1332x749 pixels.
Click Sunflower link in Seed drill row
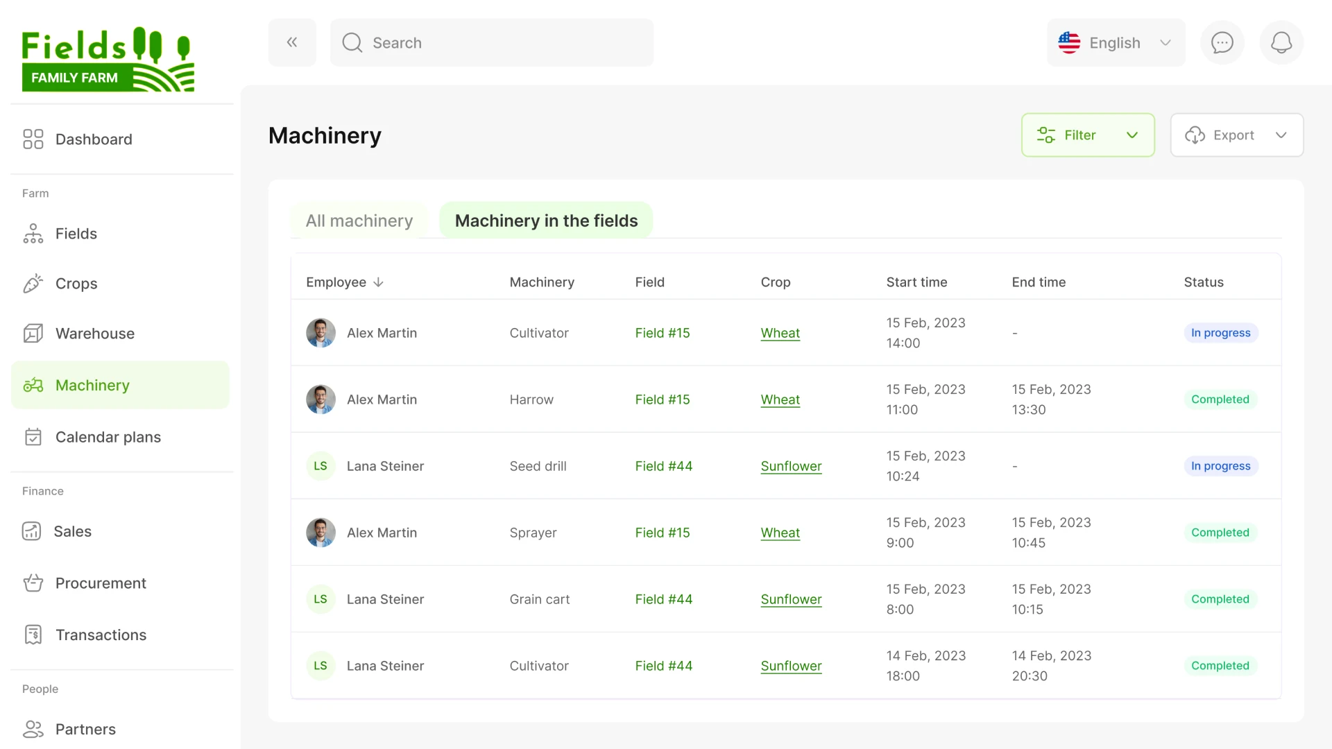tap(791, 466)
